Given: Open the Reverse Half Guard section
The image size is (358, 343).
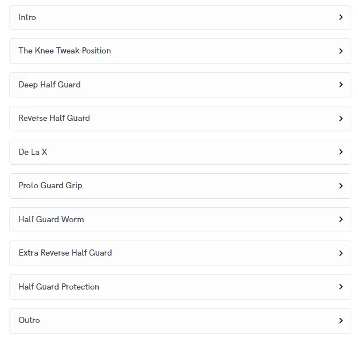Looking at the screenshot, I should (x=54, y=118).
